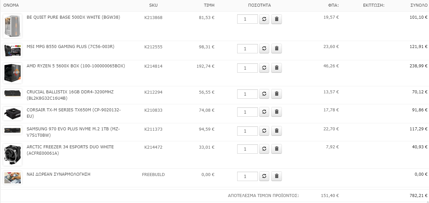The image size is (429, 203).
Task: Click the ΠΟΣΟΤΗΤΑ column header
Action: (x=260, y=5)
